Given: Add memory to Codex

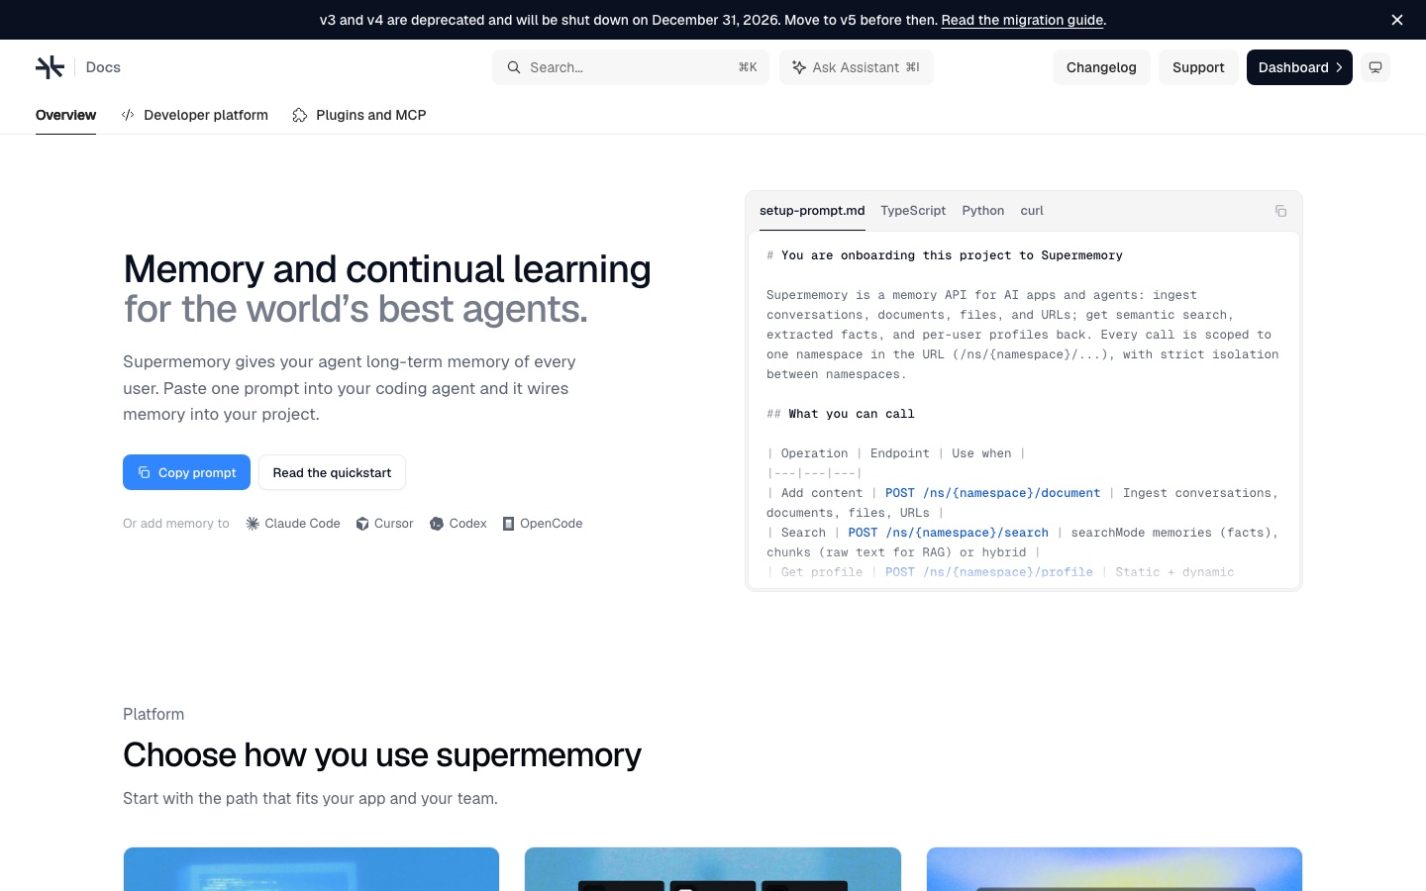Looking at the screenshot, I should coord(458,524).
